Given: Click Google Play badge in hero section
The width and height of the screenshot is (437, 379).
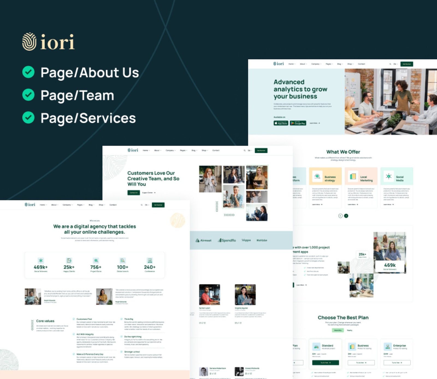Looking at the screenshot, I should click(298, 123).
